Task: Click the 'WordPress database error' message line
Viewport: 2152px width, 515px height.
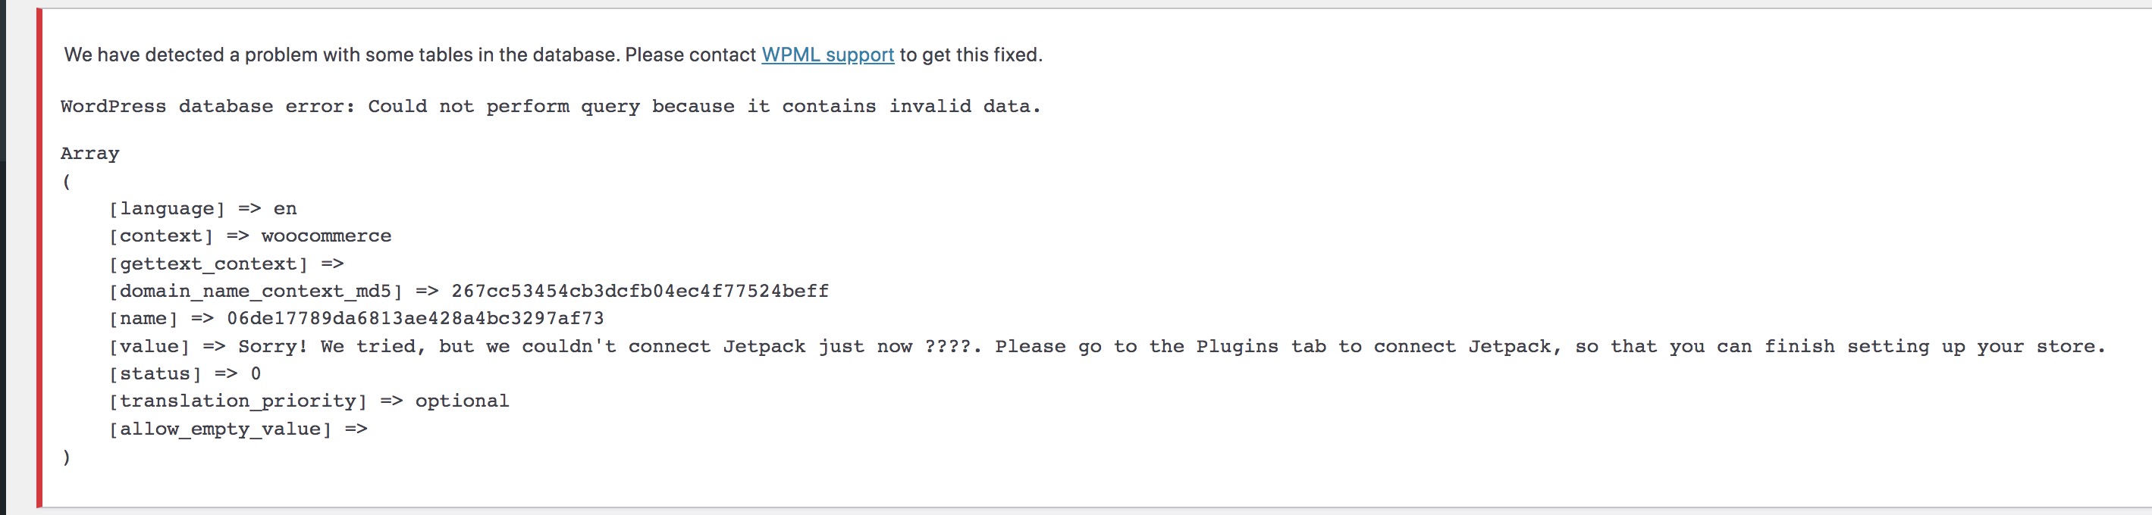Action: (x=551, y=107)
